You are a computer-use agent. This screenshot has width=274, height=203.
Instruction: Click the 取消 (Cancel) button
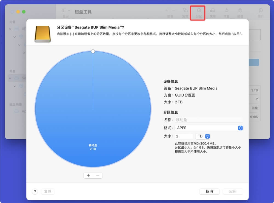point(209,191)
